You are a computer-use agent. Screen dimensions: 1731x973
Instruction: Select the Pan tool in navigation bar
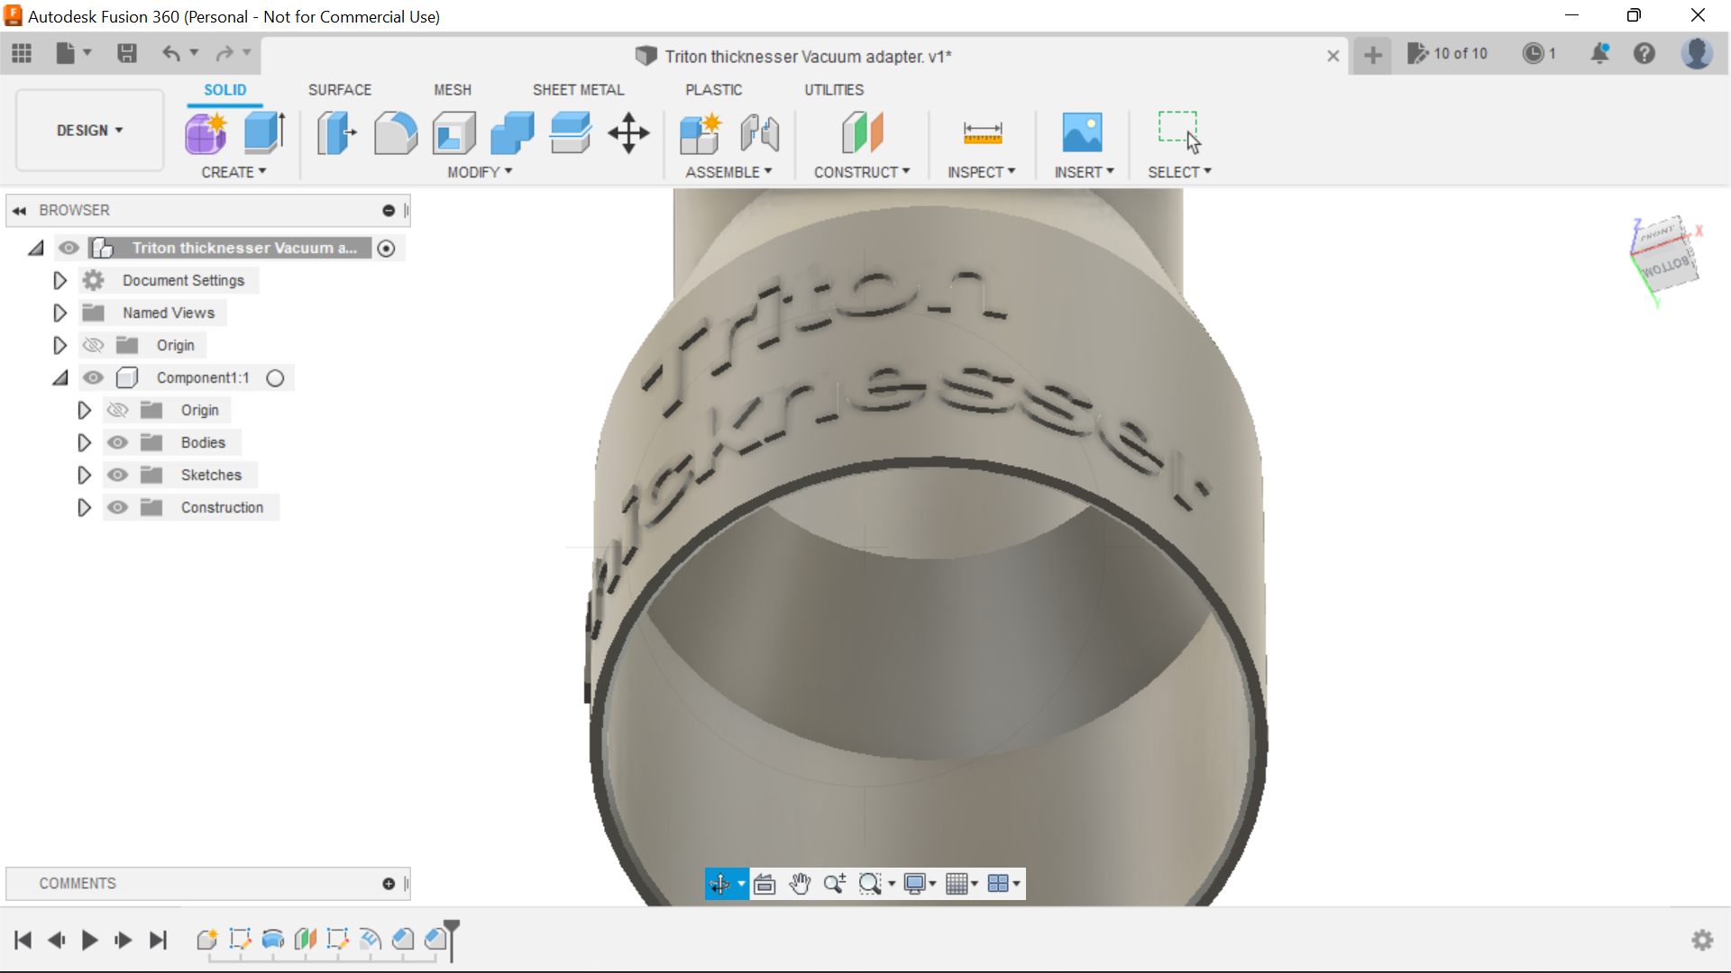pos(801,884)
